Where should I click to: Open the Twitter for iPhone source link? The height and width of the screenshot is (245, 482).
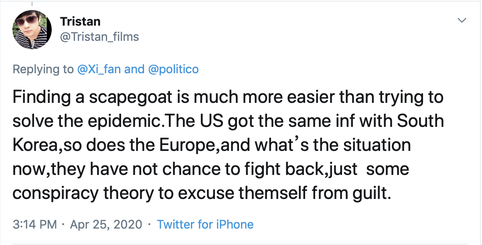[x=205, y=224]
